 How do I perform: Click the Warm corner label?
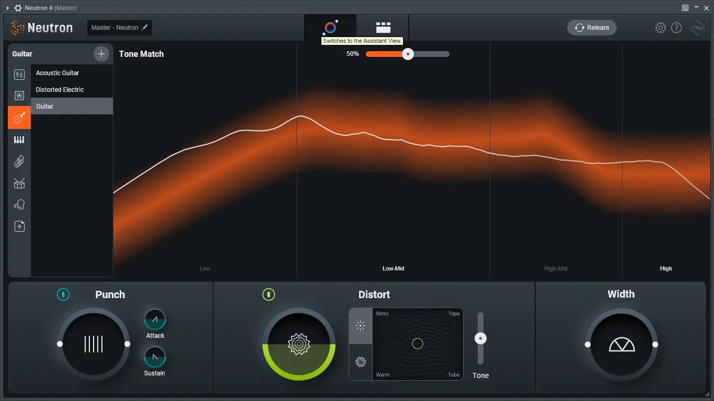pyautogui.click(x=383, y=375)
